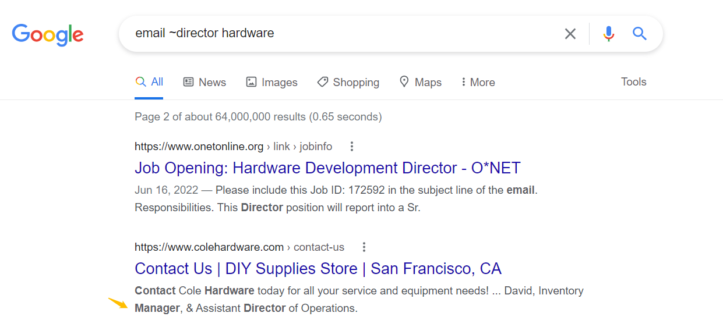Viewport: 723px width, 327px height.
Task: Click the snippet line 'Manager, & Assistant Director of Operations.'
Action: coord(246,308)
